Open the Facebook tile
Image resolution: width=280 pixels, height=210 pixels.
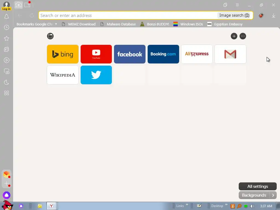pos(130,54)
